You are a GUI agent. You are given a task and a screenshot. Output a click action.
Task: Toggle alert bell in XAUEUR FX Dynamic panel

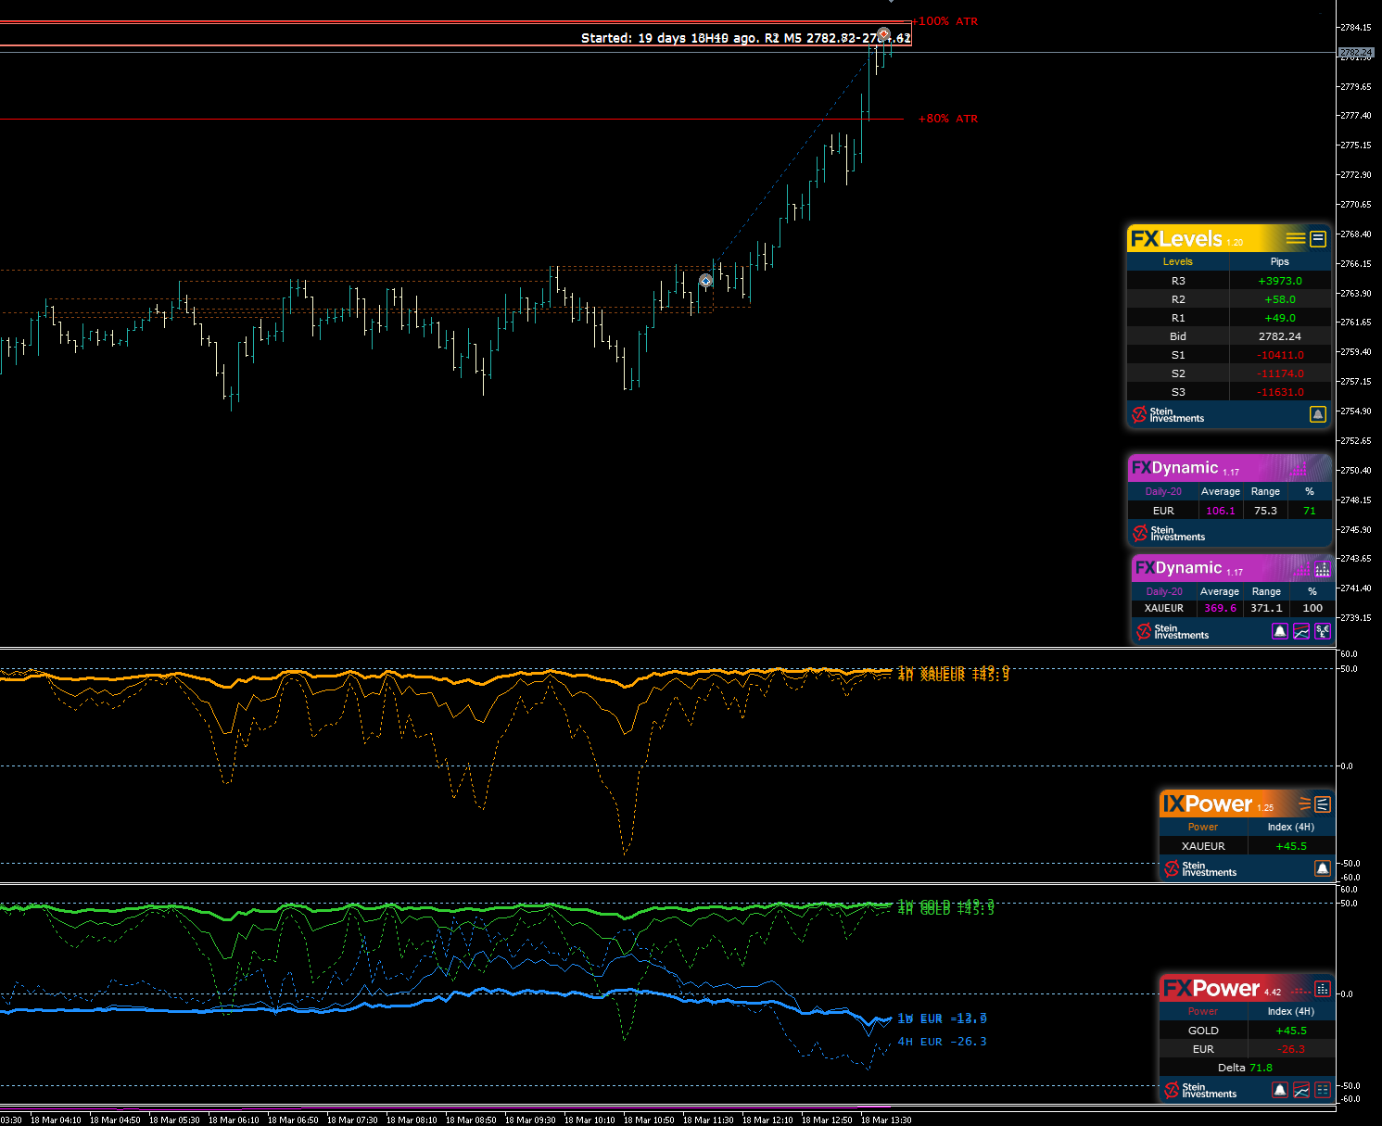click(1280, 631)
